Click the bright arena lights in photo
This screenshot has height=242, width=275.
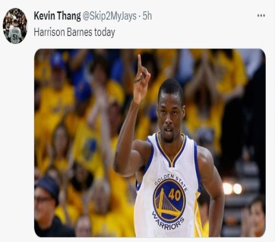233,189
